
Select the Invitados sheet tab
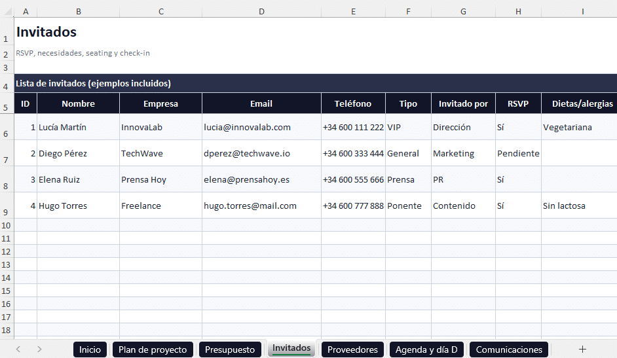[x=291, y=348]
